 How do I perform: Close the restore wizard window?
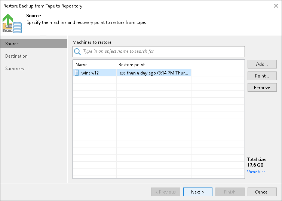pyautogui.click(x=276, y=6)
